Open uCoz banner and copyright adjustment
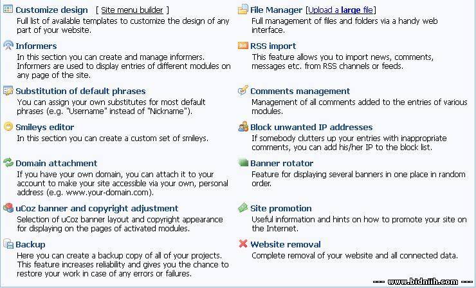 (x=97, y=208)
